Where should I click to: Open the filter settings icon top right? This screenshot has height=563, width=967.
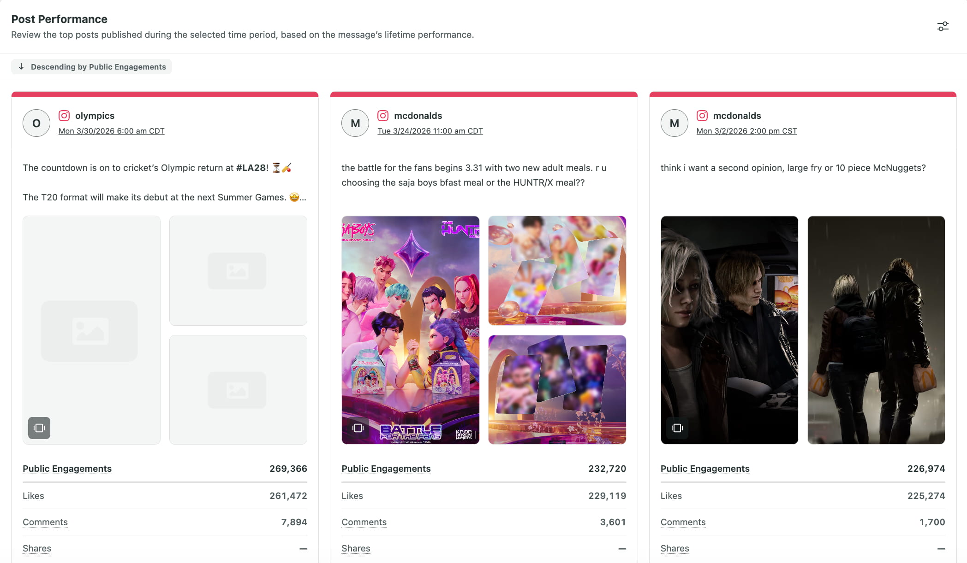[943, 26]
